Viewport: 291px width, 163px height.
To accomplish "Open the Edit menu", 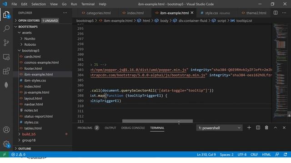I will click(24, 4).
